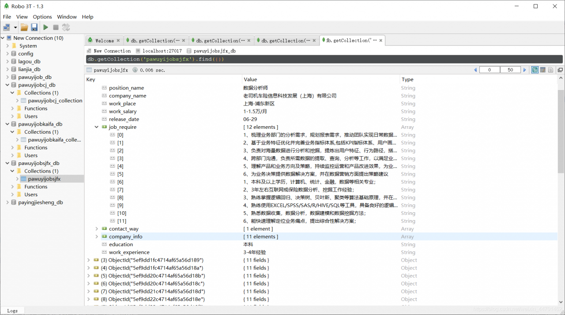
Task: Collapse the job_require array row
Action: coord(97,127)
